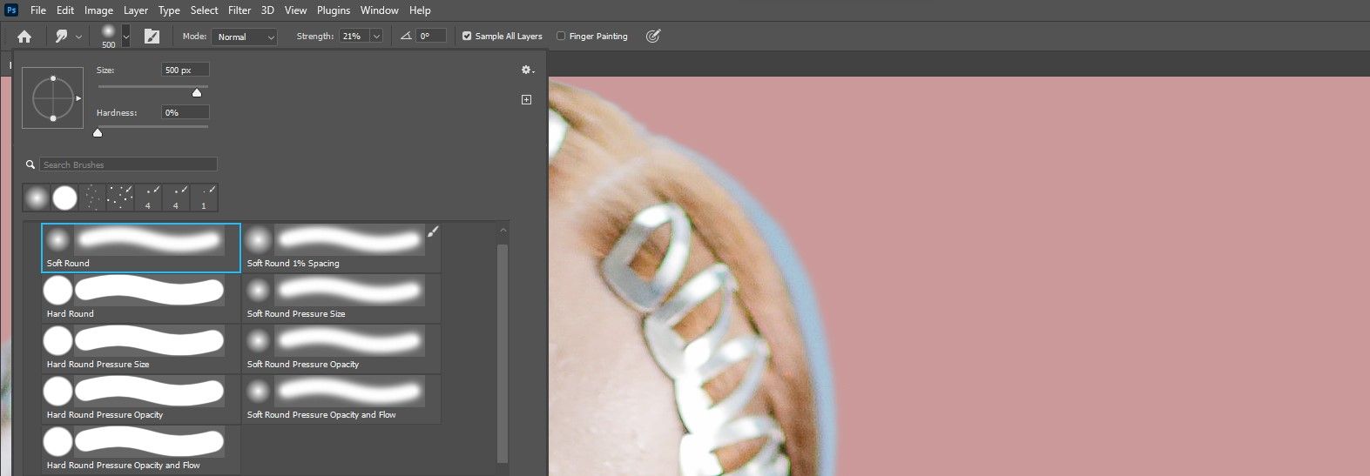The image size is (1370, 476).
Task: Click the brush preview showing 500
Action: 108,36
